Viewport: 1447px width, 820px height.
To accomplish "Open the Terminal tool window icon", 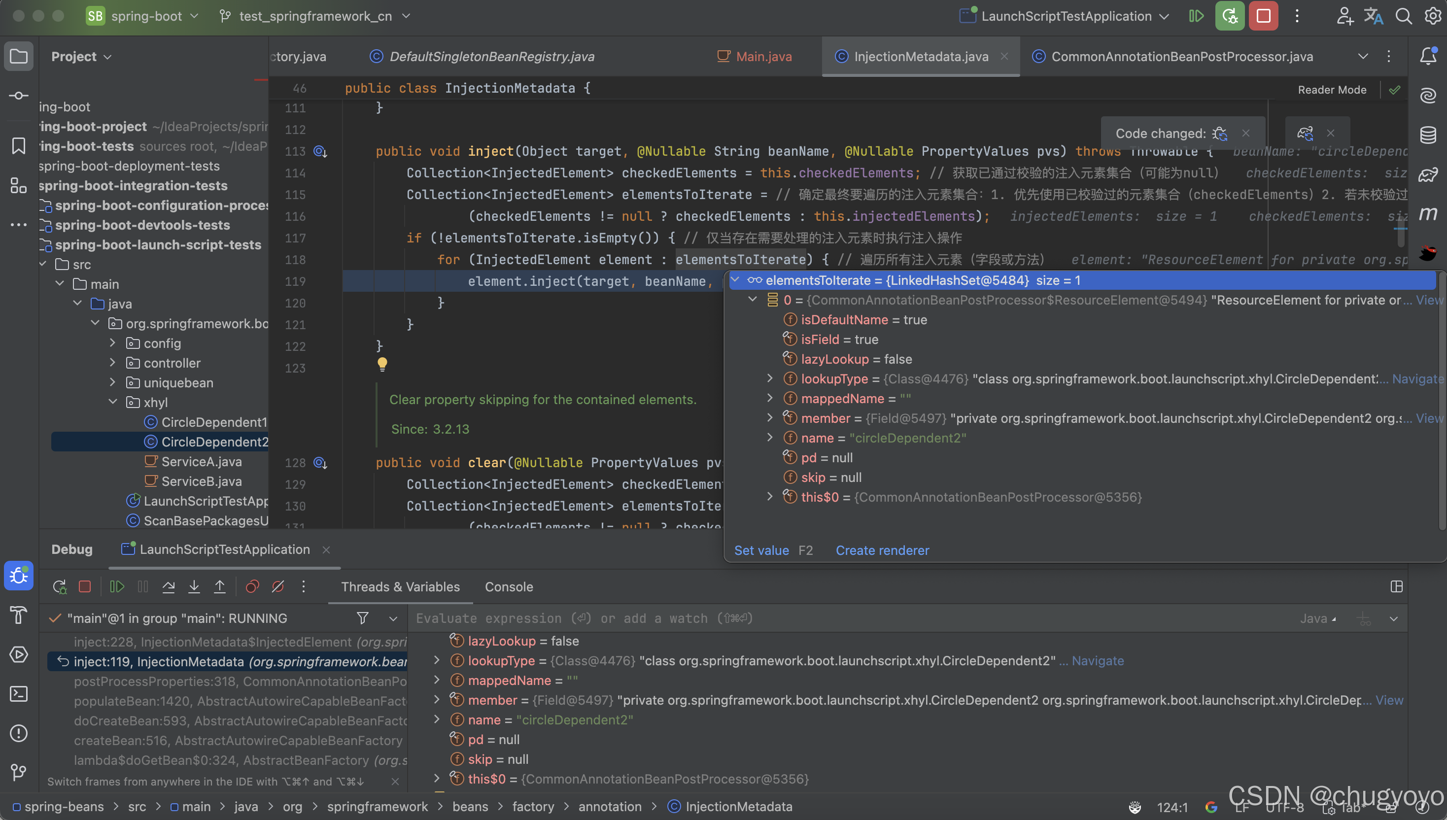I will tap(19, 694).
